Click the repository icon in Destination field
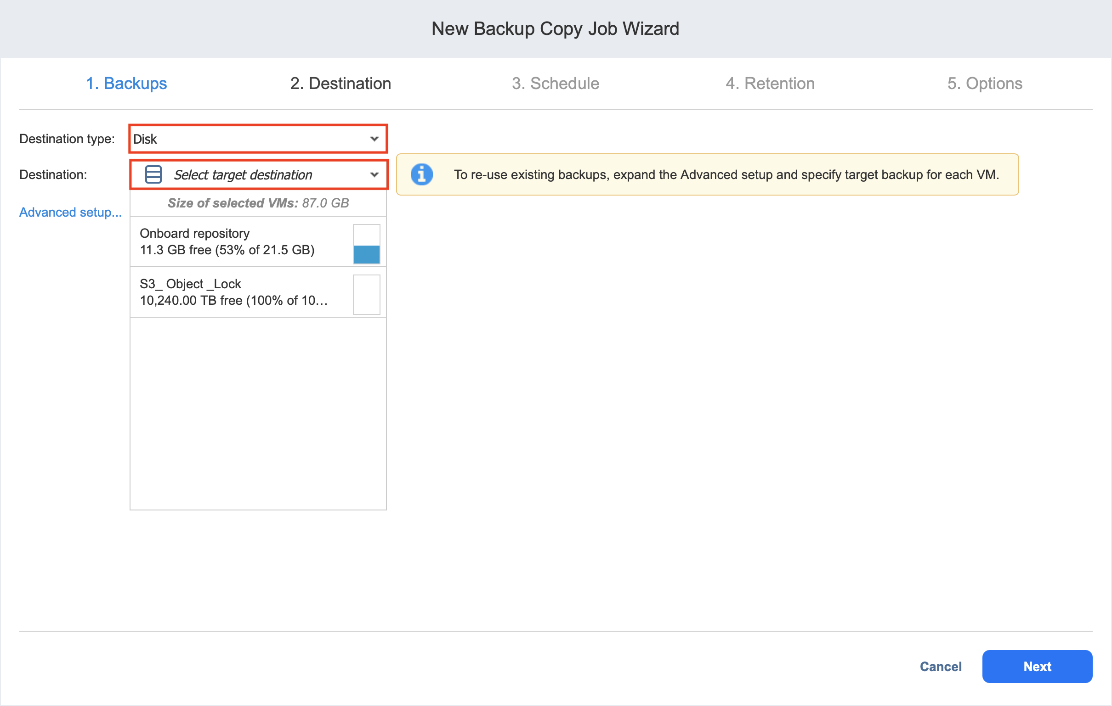Screen dimensions: 1112x706 click(153, 174)
